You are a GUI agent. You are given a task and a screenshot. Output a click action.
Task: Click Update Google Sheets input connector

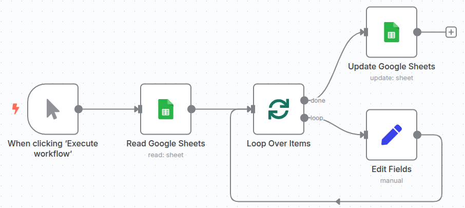[x=364, y=32]
